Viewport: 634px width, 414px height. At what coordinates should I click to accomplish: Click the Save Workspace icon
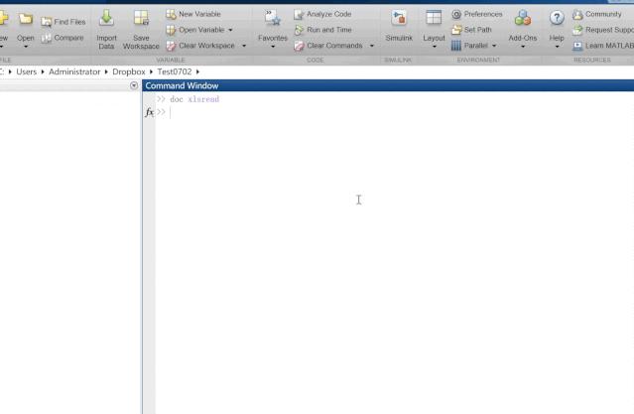[x=141, y=18]
